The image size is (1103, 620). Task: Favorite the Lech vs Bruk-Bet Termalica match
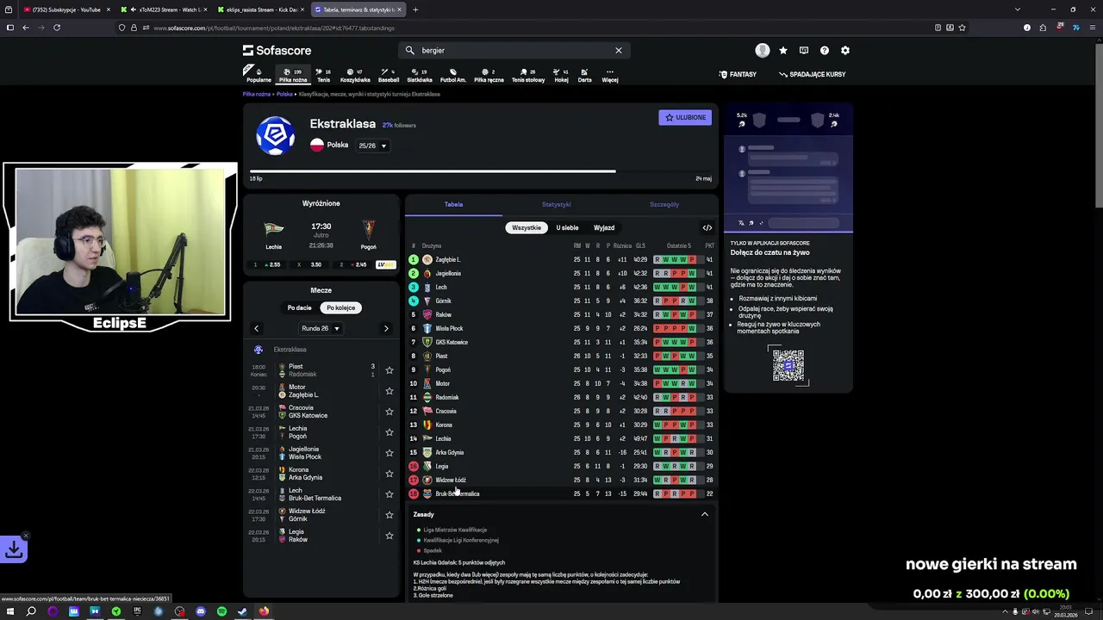tap(389, 494)
